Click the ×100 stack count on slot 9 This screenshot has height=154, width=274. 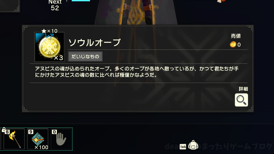(42, 147)
